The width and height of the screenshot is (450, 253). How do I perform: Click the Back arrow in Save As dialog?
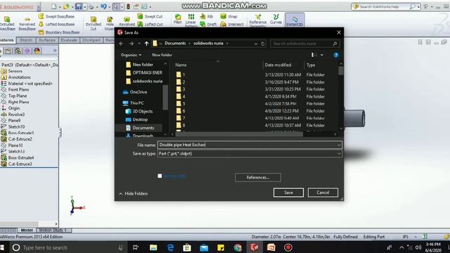[121, 44]
